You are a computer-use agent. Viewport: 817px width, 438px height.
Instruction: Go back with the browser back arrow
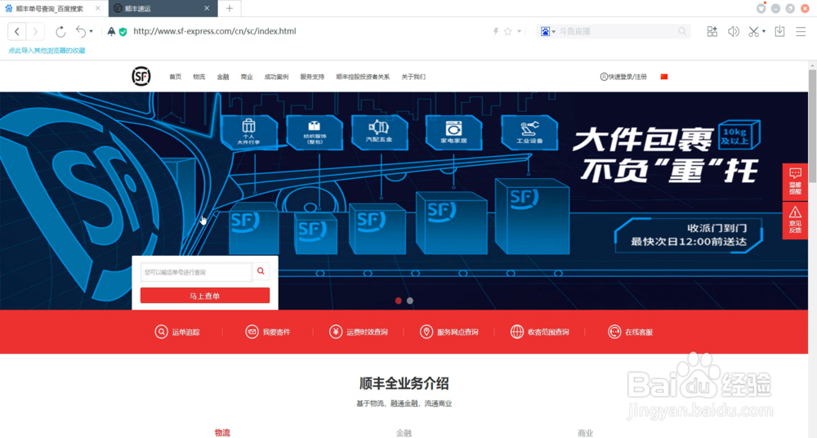point(16,31)
